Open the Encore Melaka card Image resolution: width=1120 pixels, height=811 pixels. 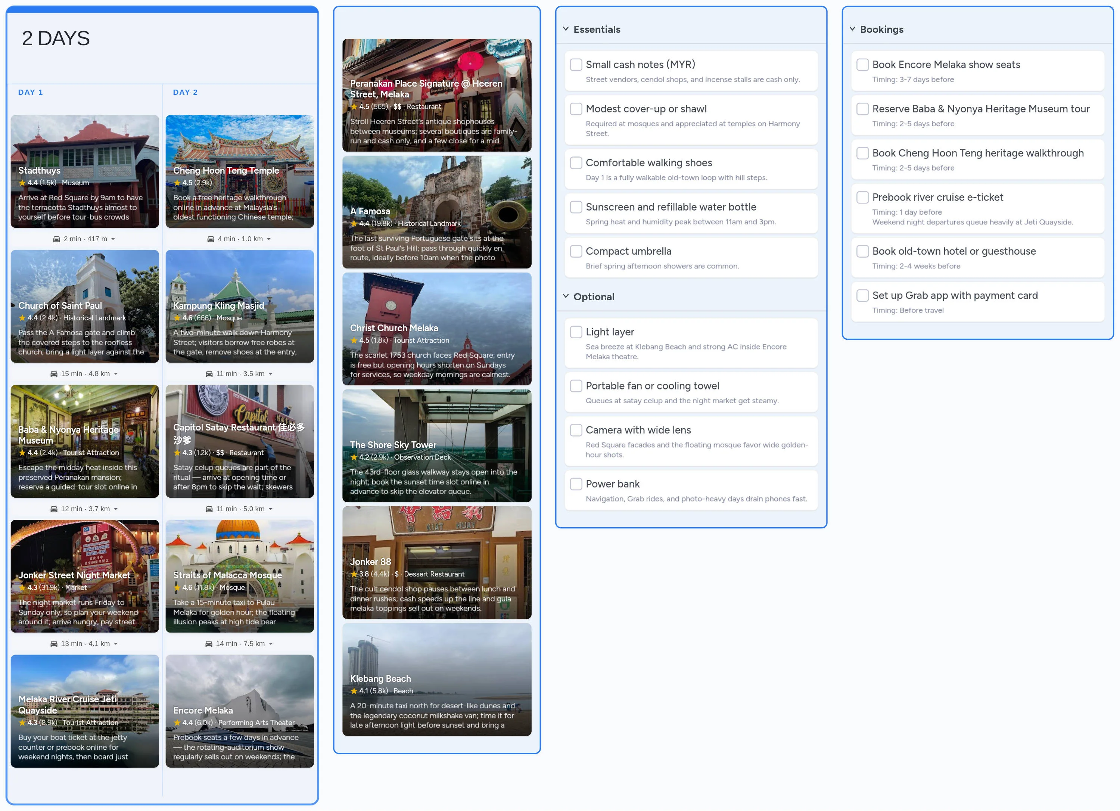coord(240,711)
